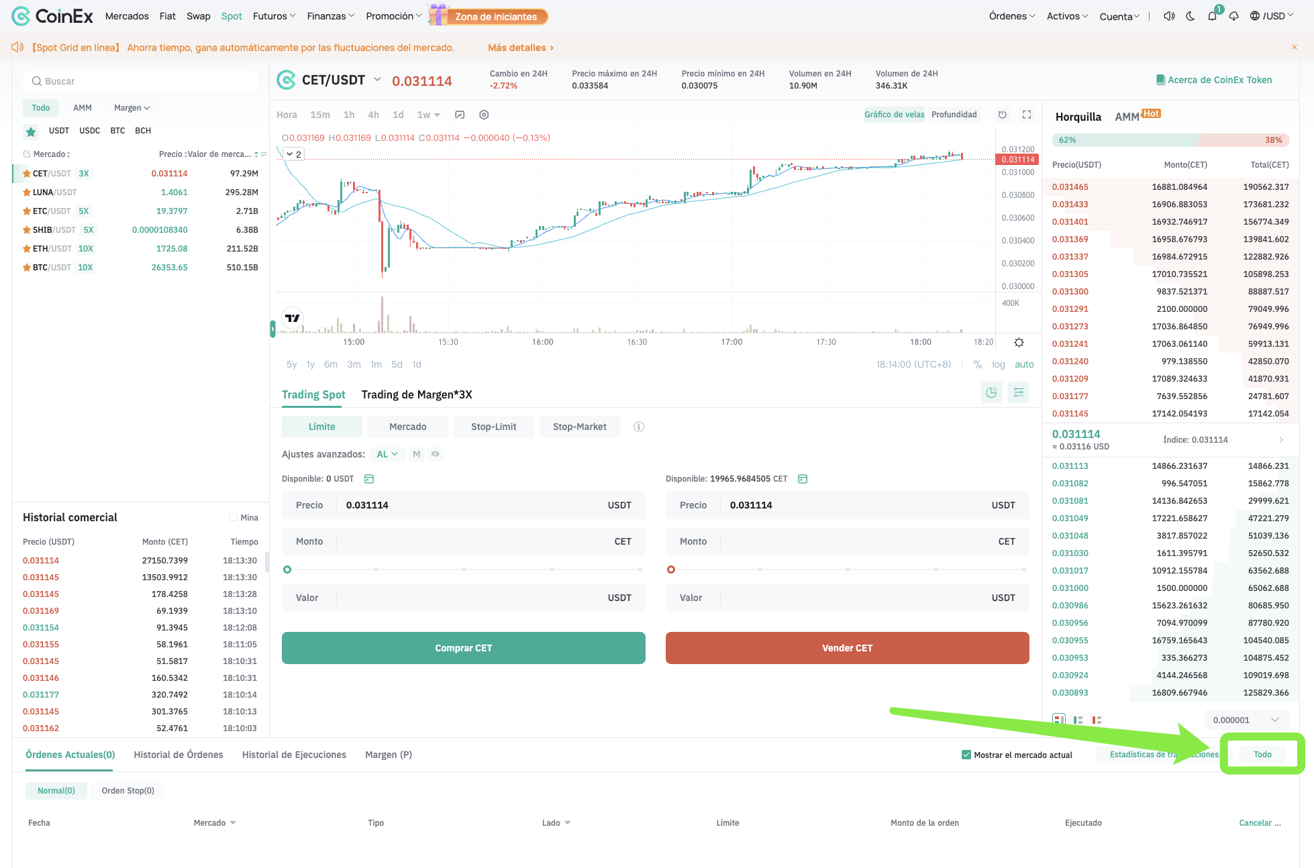Open Historial de Ejecuciones tab

click(x=294, y=755)
